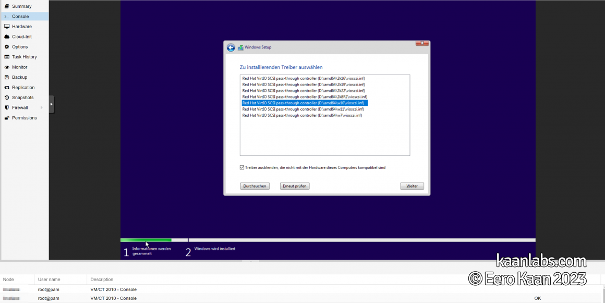605x303 pixels.
Task: Click the blue back arrow in Windows Setup
Action: [x=231, y=47]
